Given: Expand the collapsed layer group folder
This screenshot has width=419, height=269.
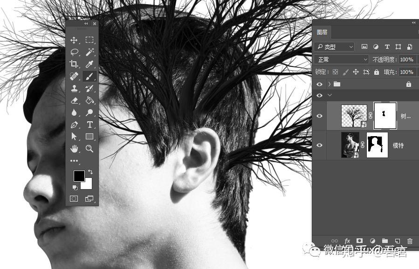Looking at the screenshot, I should point(330,84).
